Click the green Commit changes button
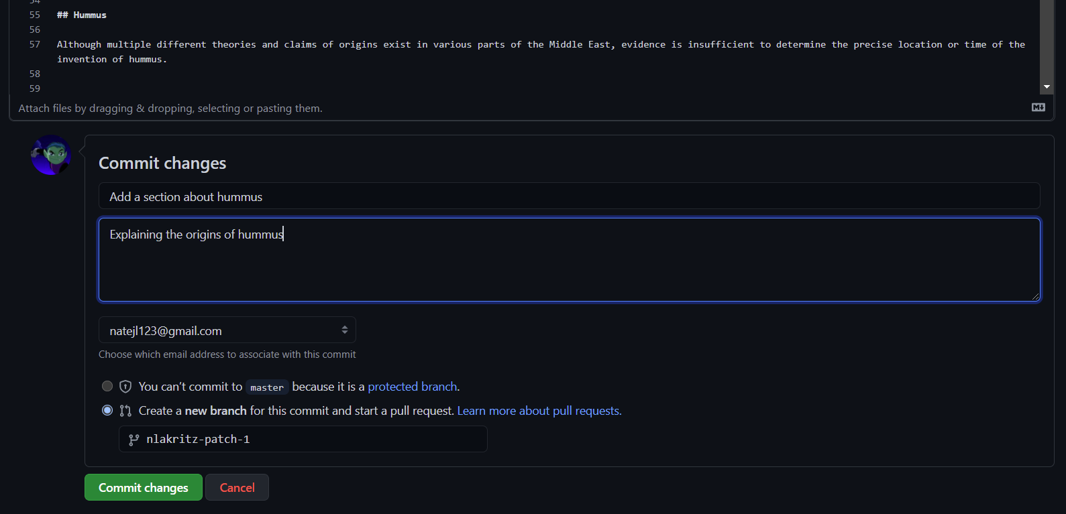The image size is (1066, 514). coord(144,487)
